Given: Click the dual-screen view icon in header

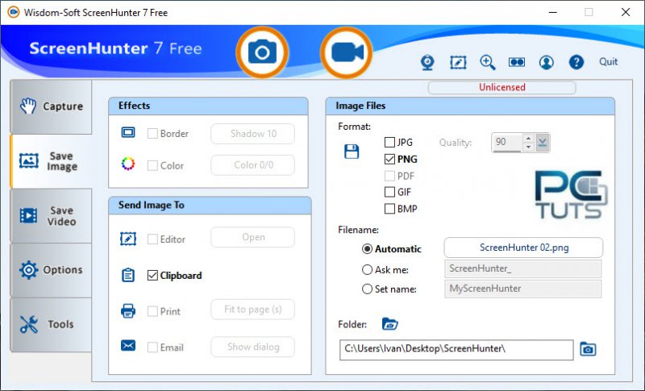Looking at the screenshot, I should point(517,63).
